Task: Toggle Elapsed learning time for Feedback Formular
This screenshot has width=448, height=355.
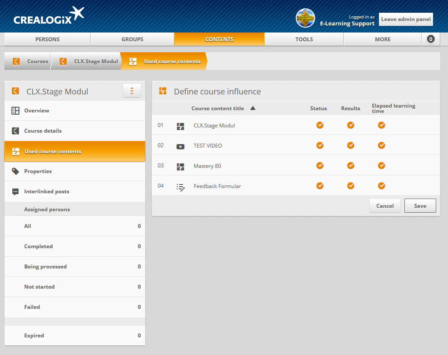Action: [382, 186]
